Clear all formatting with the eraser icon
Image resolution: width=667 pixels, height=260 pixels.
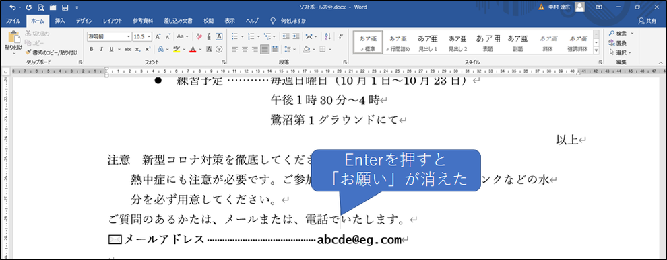(199, 36)
